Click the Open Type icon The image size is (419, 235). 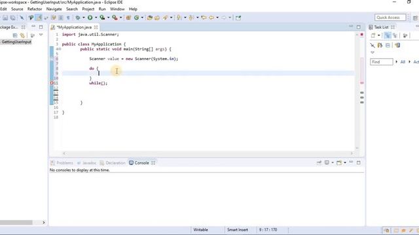pos(150,18)
